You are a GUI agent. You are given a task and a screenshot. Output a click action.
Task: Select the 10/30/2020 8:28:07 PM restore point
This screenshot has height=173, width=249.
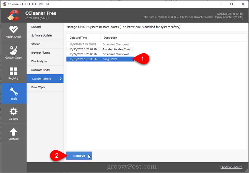tap(100, 49)
